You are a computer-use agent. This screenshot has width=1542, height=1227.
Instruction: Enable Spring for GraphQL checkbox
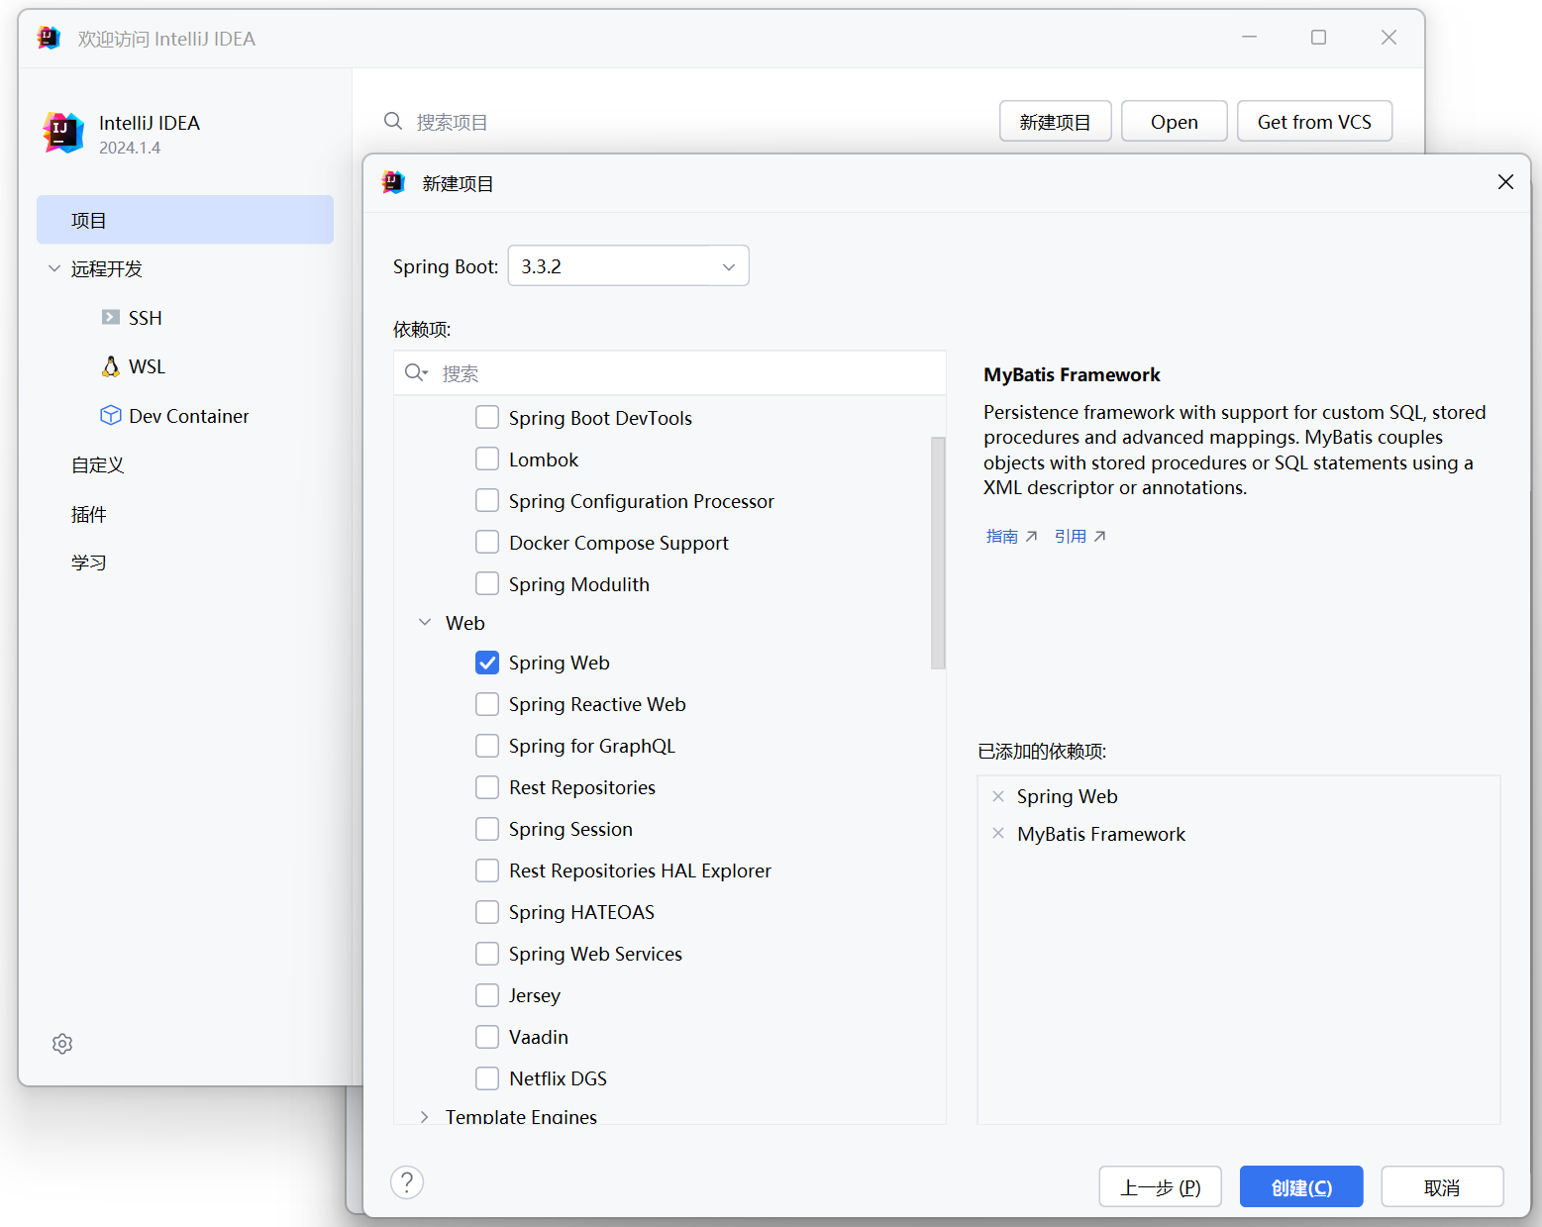tap(487, 746)
